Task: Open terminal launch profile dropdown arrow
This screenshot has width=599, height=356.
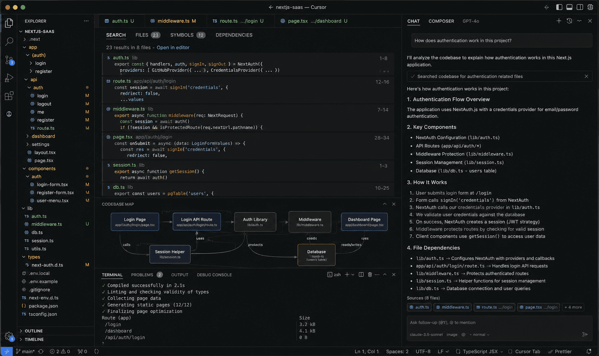Action: pos(353,275)
